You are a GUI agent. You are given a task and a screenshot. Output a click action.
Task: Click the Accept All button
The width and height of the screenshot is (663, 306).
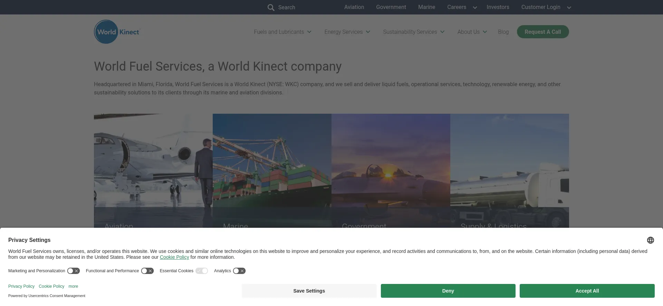[587, 291]
